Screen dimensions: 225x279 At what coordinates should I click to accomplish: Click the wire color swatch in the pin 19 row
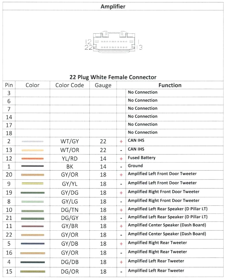click(x=33, y=192)
